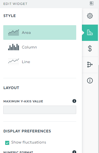The image size is (99, 153).
Task: Click the Line chart thumbnail icon
Action: [14, 62]
